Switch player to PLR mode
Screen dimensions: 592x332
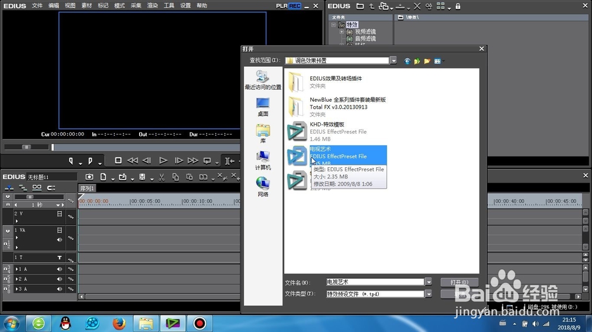[x=282, y=6]
